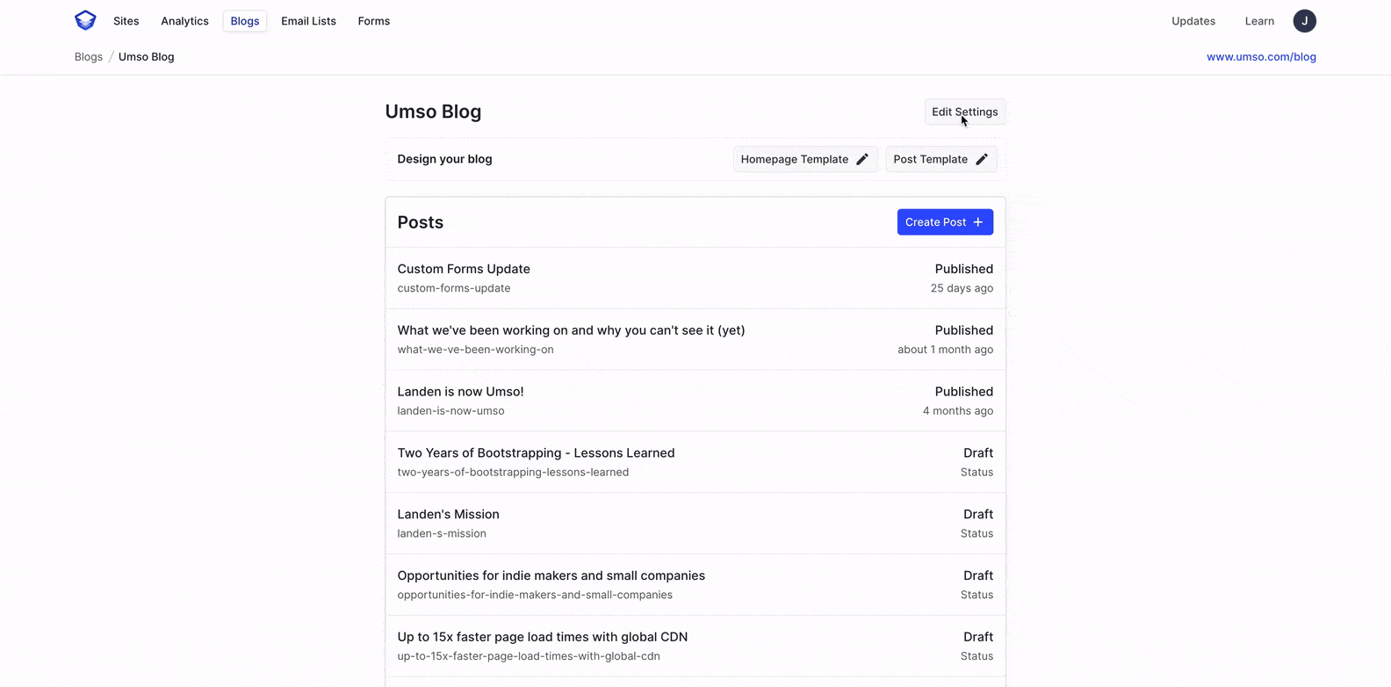
Task: Click the Learn link
Action: point(1259,21)
